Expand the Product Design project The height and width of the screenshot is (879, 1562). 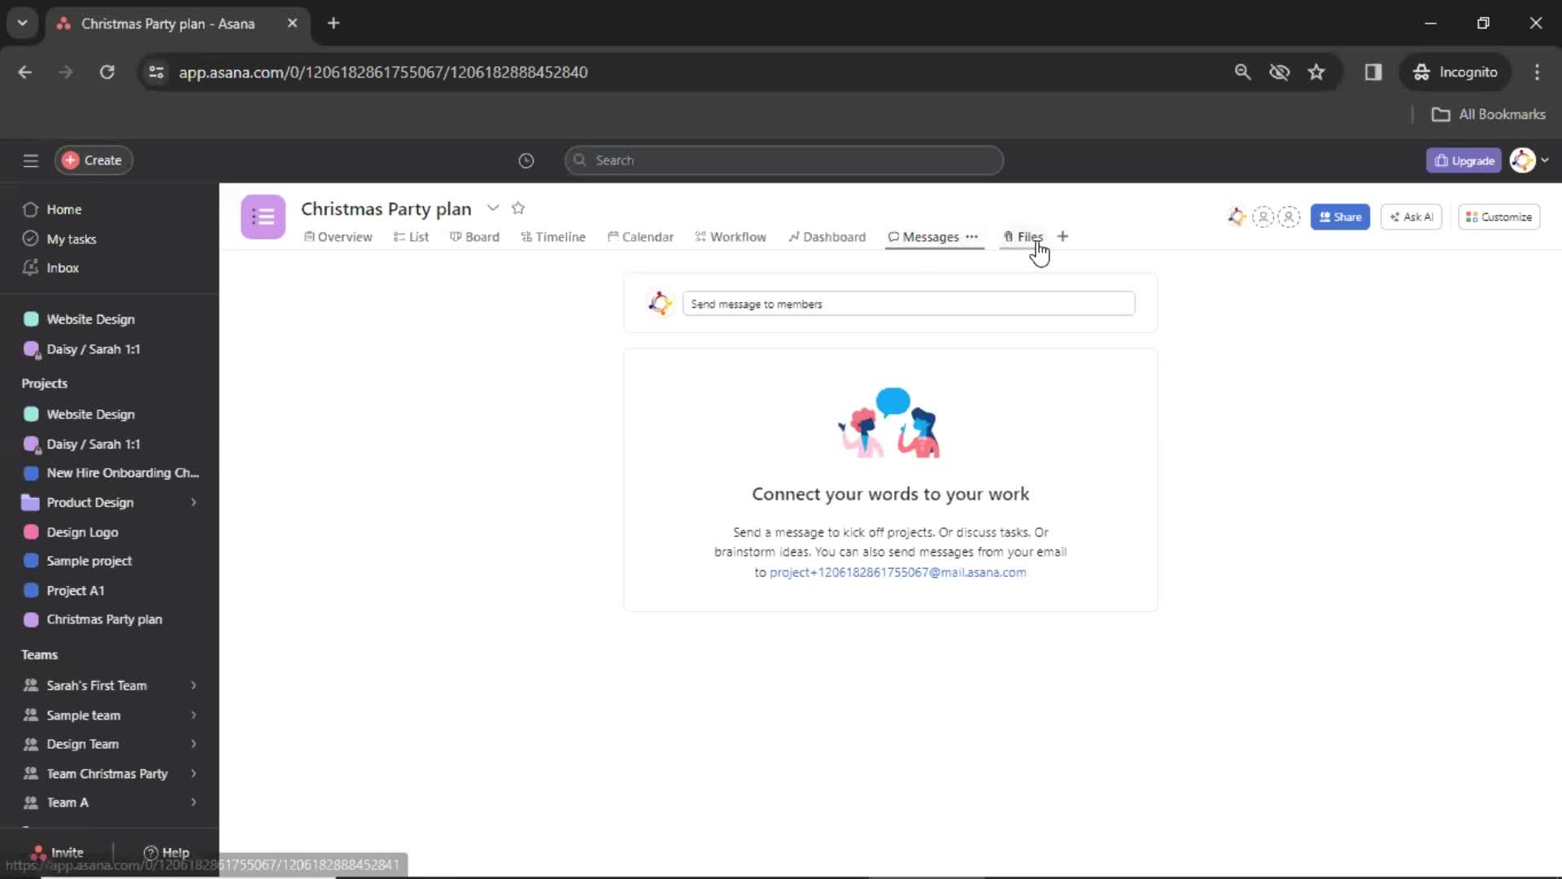pyautogui.click(x=193, y=501)
